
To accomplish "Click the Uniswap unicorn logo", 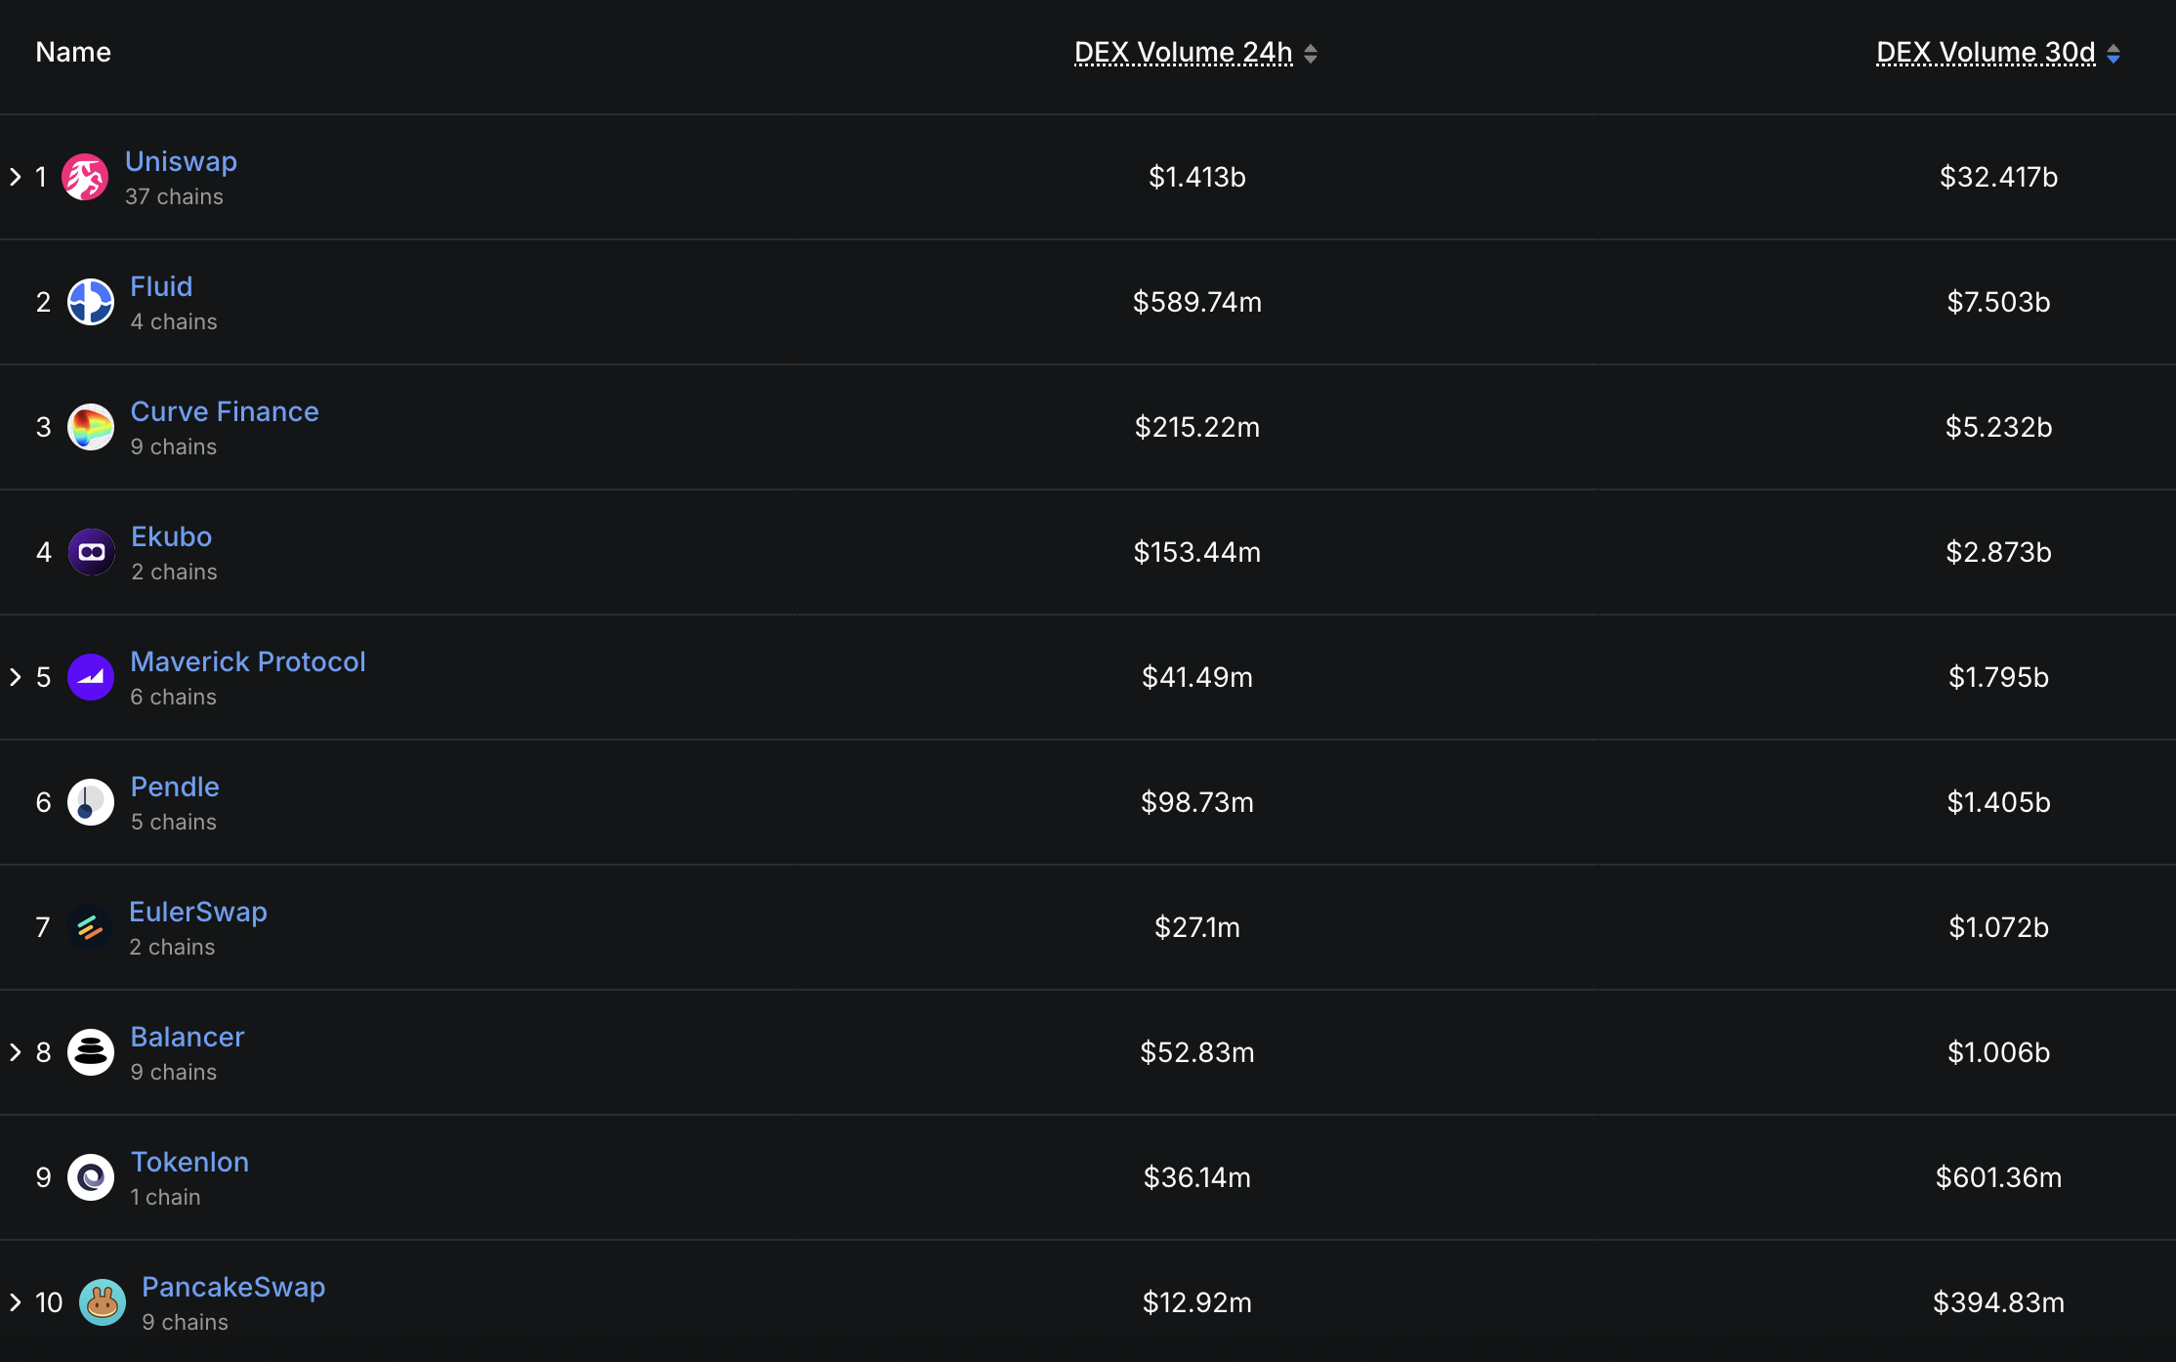I will point(86,177).
